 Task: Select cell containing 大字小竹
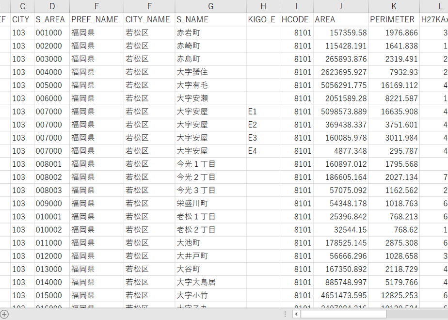click(x=210, y=295)
